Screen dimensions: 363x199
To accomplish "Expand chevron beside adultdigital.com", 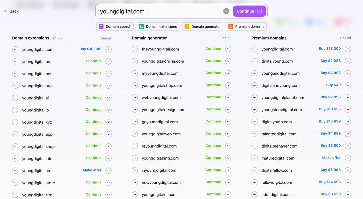I will tap(348, 195).
